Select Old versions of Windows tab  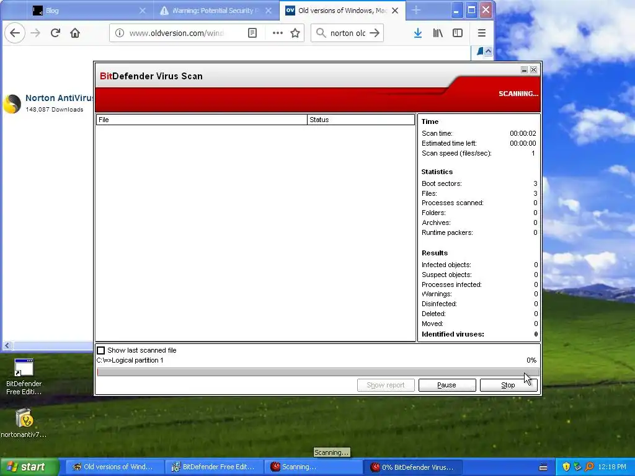point(342,11)
